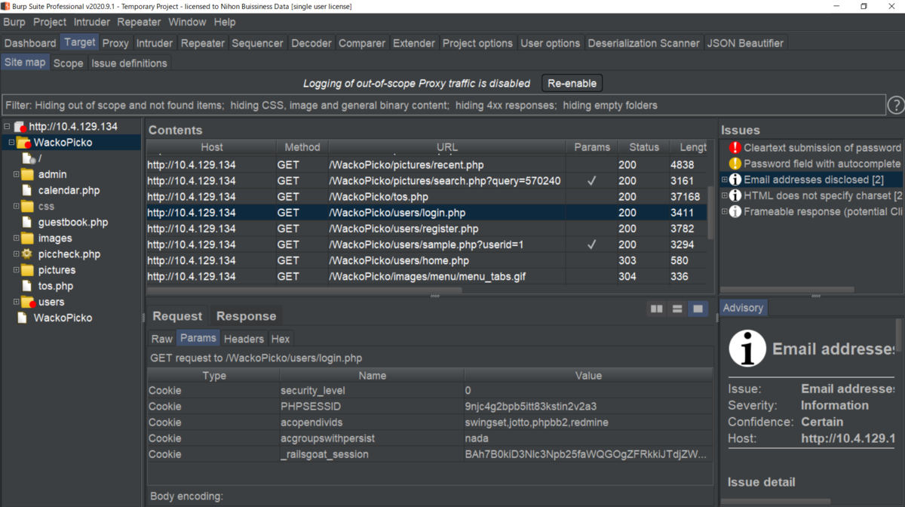This screenshot has height=507, width=905.
Task: Click the site map filter bar
Action: coord(443,105)
